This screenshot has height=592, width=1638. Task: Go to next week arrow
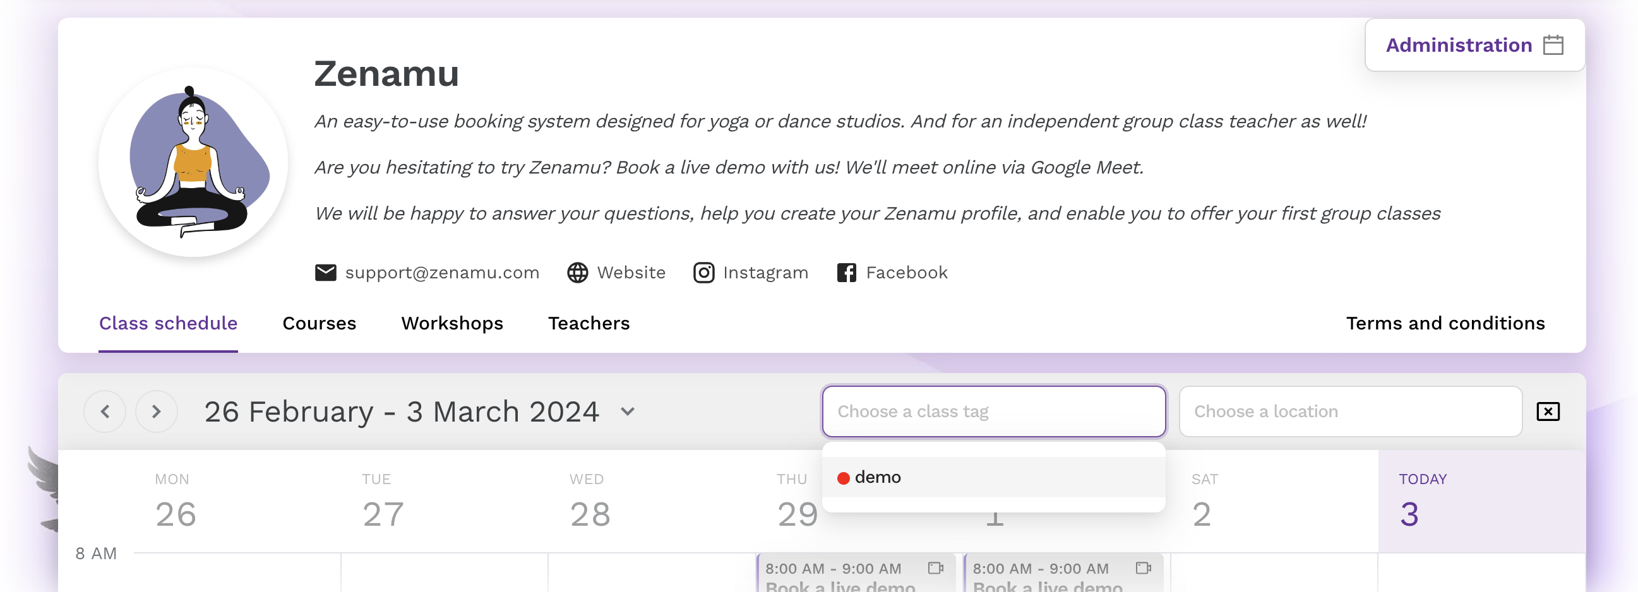tap(157, 411)
